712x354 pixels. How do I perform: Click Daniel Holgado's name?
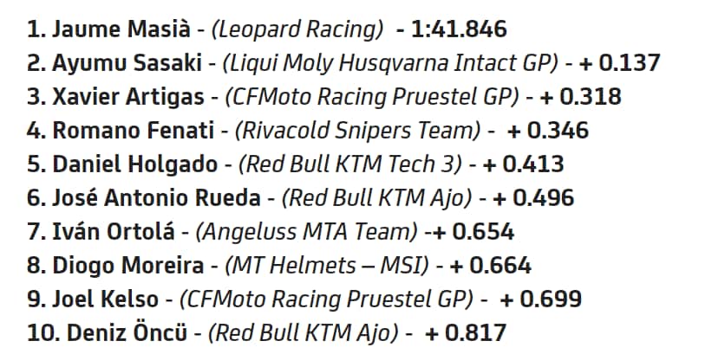click(129, 164)
